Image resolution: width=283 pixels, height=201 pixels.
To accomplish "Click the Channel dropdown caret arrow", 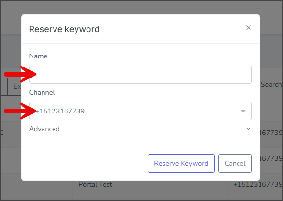I will pyautogui.click(x=243, y=111).
